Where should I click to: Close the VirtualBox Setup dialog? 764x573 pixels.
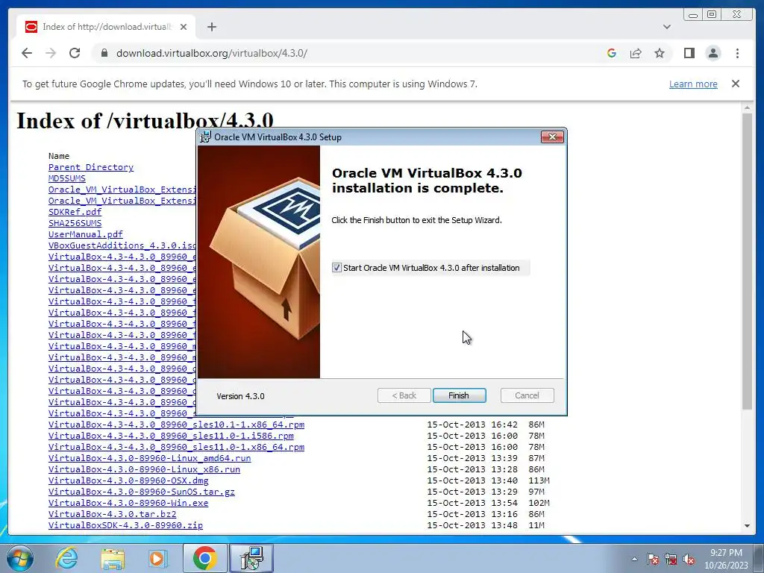click(x=552, y=137)
